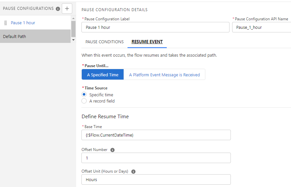Click the Offset Number field
291x187 pixels.
[x=156, y=158]
